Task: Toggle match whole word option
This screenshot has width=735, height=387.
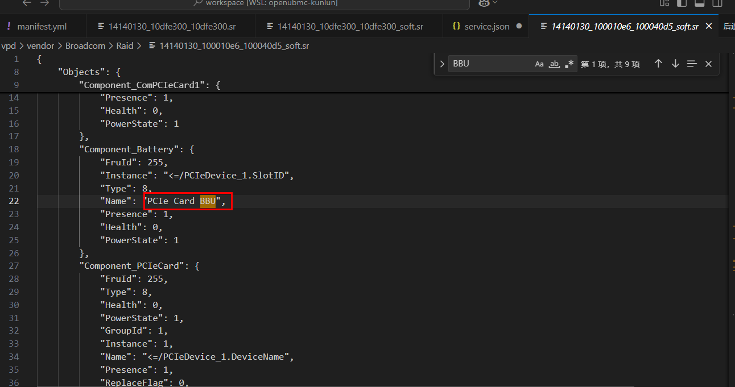Action: [x=554, y=64]
